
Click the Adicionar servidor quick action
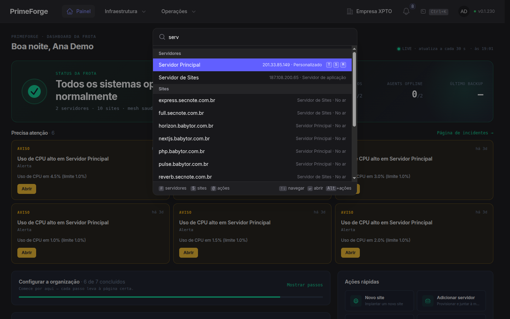click(451, 301)
